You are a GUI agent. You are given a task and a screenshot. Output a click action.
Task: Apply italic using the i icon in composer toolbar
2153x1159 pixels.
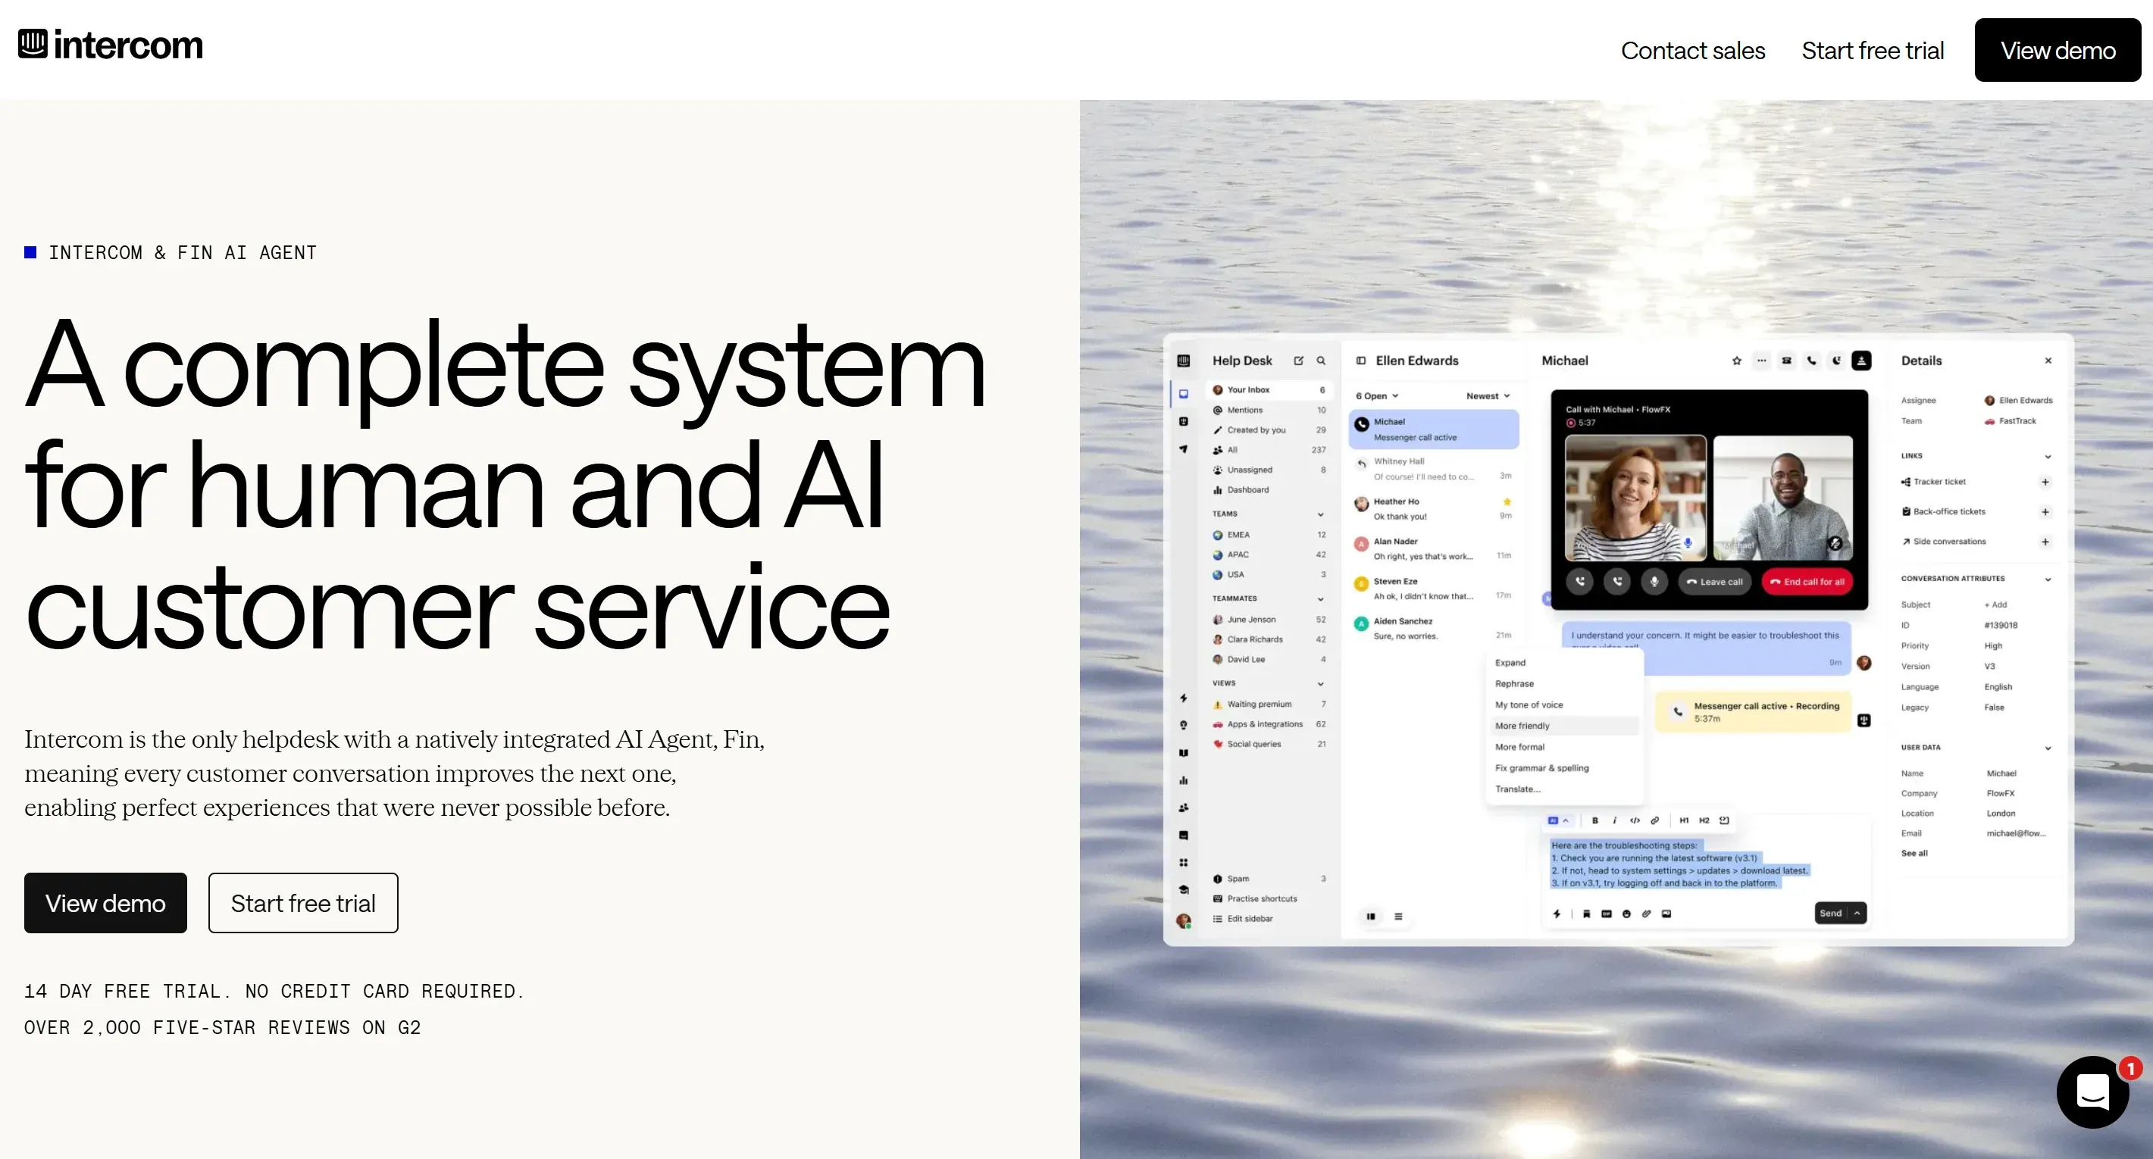point(1615,820)
